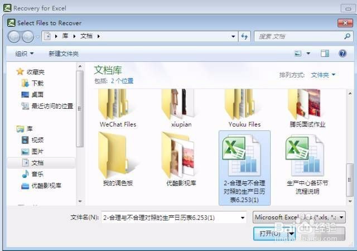The height and width of the screenshot is (251, 357).
Task: Click the library icon in address bar
Action: (47, 36)
